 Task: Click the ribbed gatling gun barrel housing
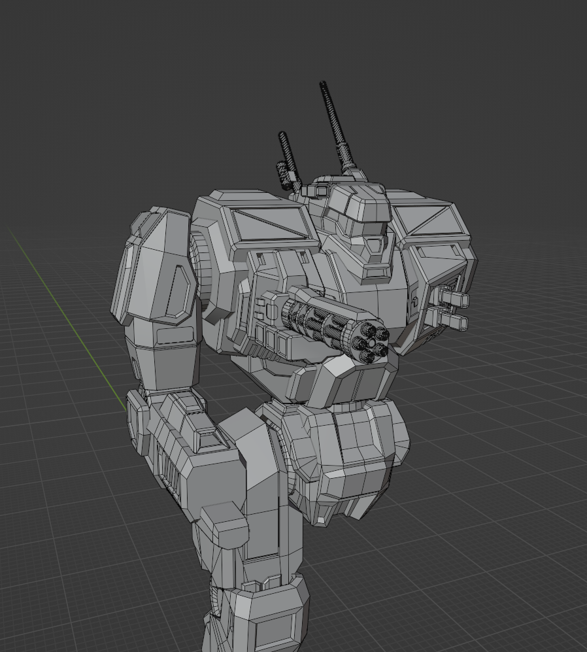tap(315, 317)
